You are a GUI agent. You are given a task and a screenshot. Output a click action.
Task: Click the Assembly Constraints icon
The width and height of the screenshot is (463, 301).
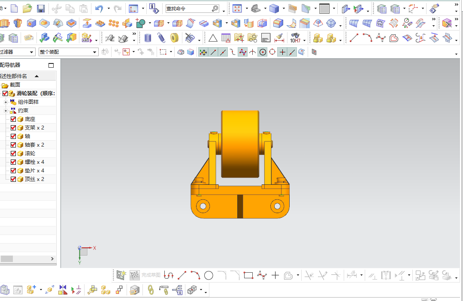coord(76,290)
